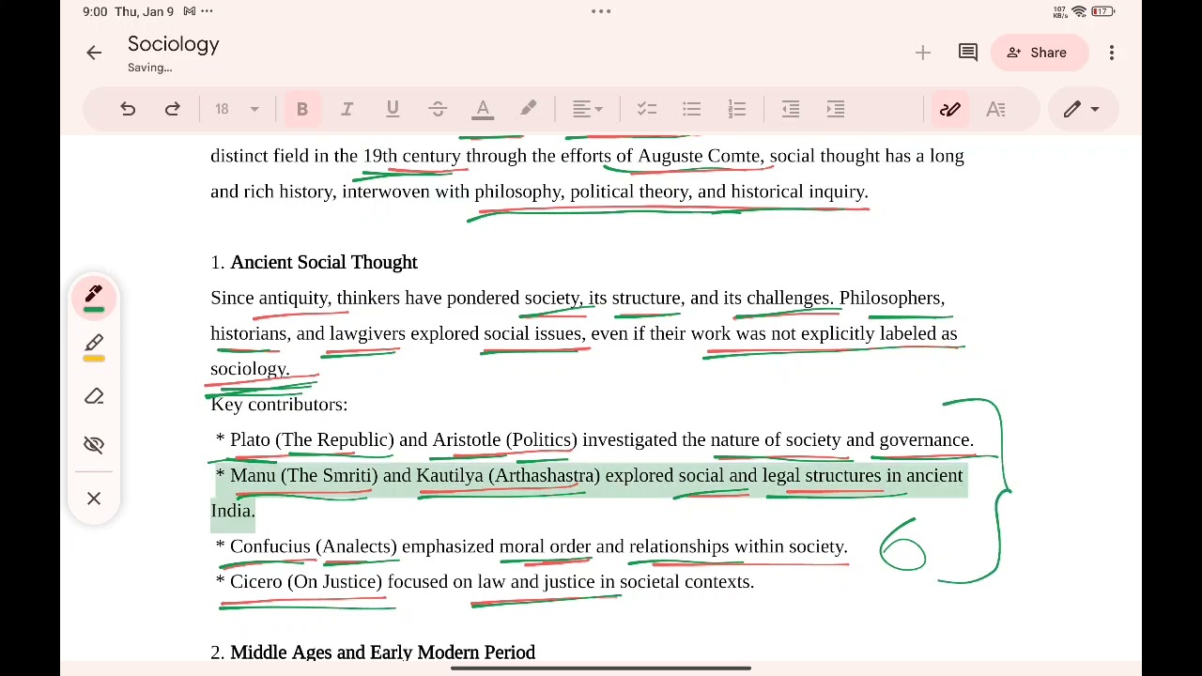Toggle the markup drawing mode
Image resolution: width=1202 pixels, height=676 pixels.
click(950, 109)
